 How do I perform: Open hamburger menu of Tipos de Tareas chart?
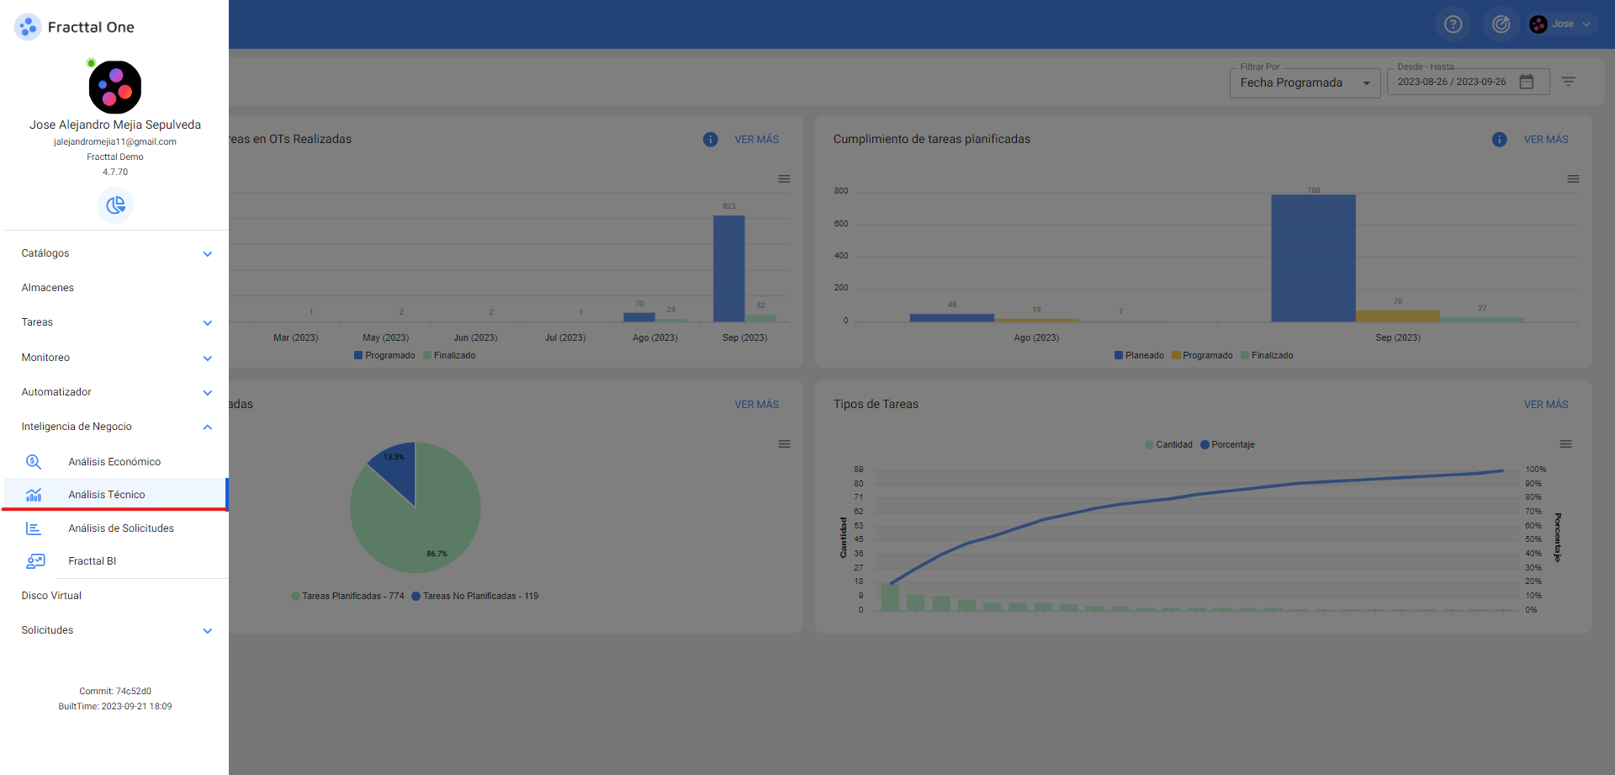[1565, 444]
